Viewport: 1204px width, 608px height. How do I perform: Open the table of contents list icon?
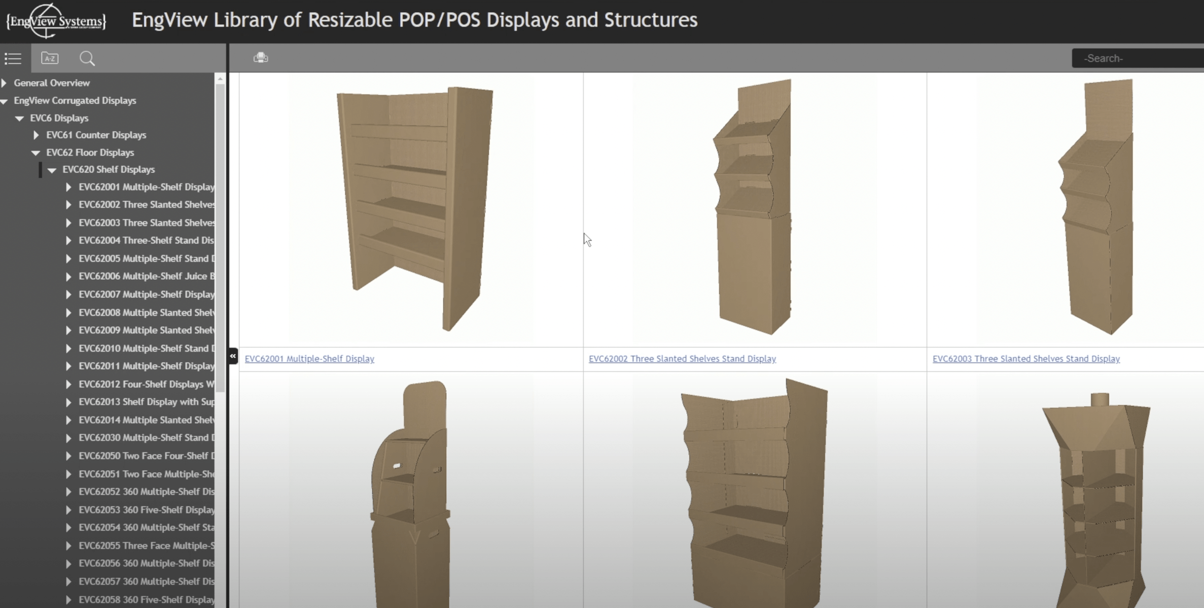click(13, 59)
